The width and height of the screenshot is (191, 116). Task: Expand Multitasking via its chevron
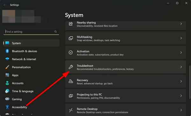point(181,38)
